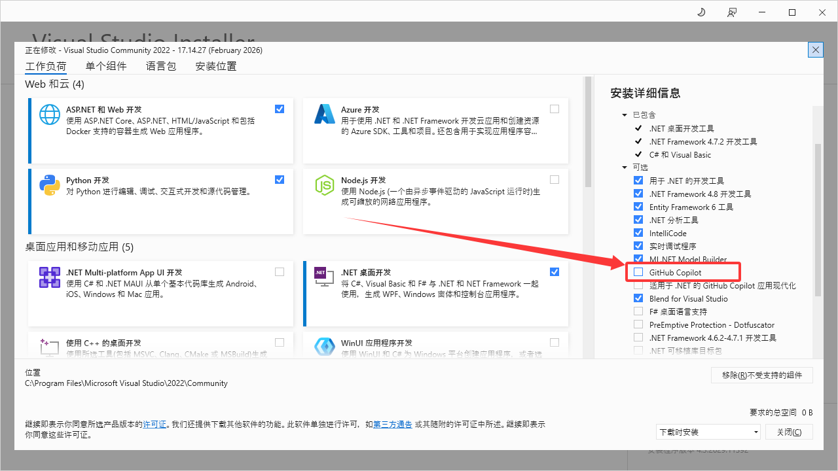The height and width of the screenshot is (471, 838).
Task: Collapse the 可选 components section
Action: [x=624, y=167]
